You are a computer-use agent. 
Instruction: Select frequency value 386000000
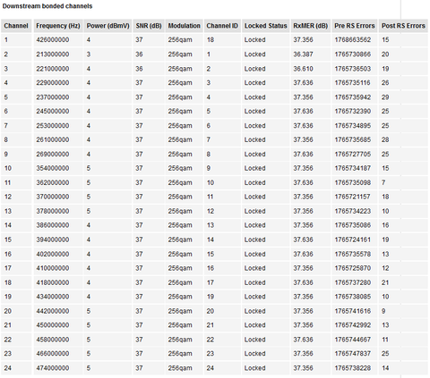53,225
